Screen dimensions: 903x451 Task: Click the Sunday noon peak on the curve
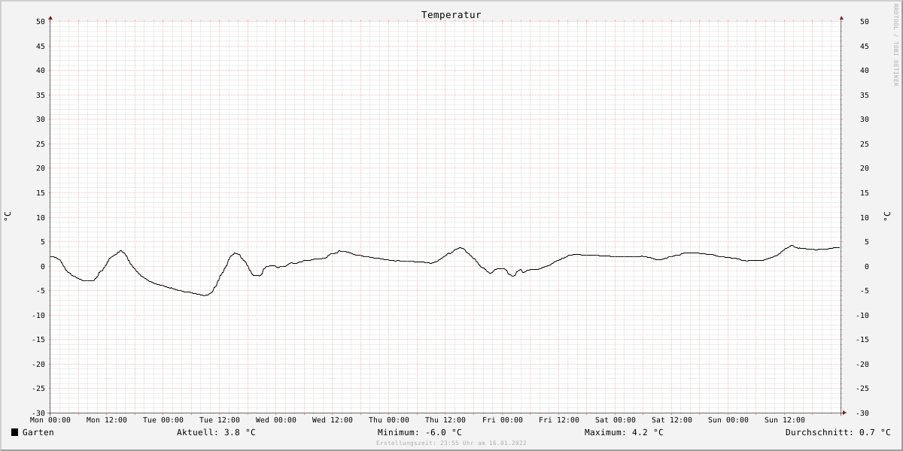point(792,246)
